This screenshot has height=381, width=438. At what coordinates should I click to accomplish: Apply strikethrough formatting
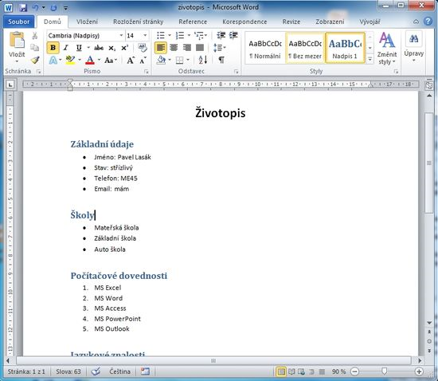pyautogui.click(x=98, y=48)
